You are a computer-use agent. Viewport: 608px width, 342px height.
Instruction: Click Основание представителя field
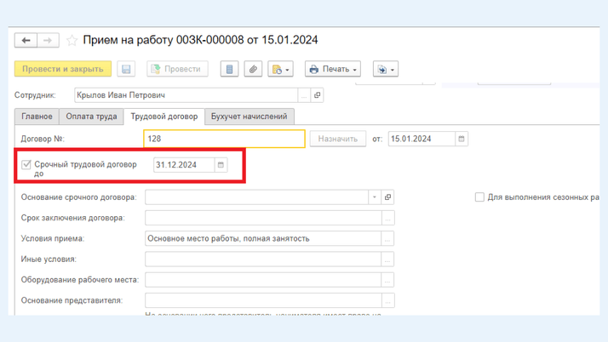tap(263, 300)
